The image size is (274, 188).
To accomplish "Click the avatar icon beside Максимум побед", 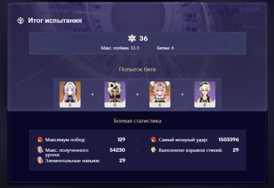I will pos(40,139).
